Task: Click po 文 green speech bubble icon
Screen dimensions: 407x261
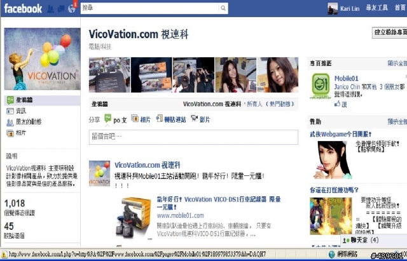Action: click(107, 119)
